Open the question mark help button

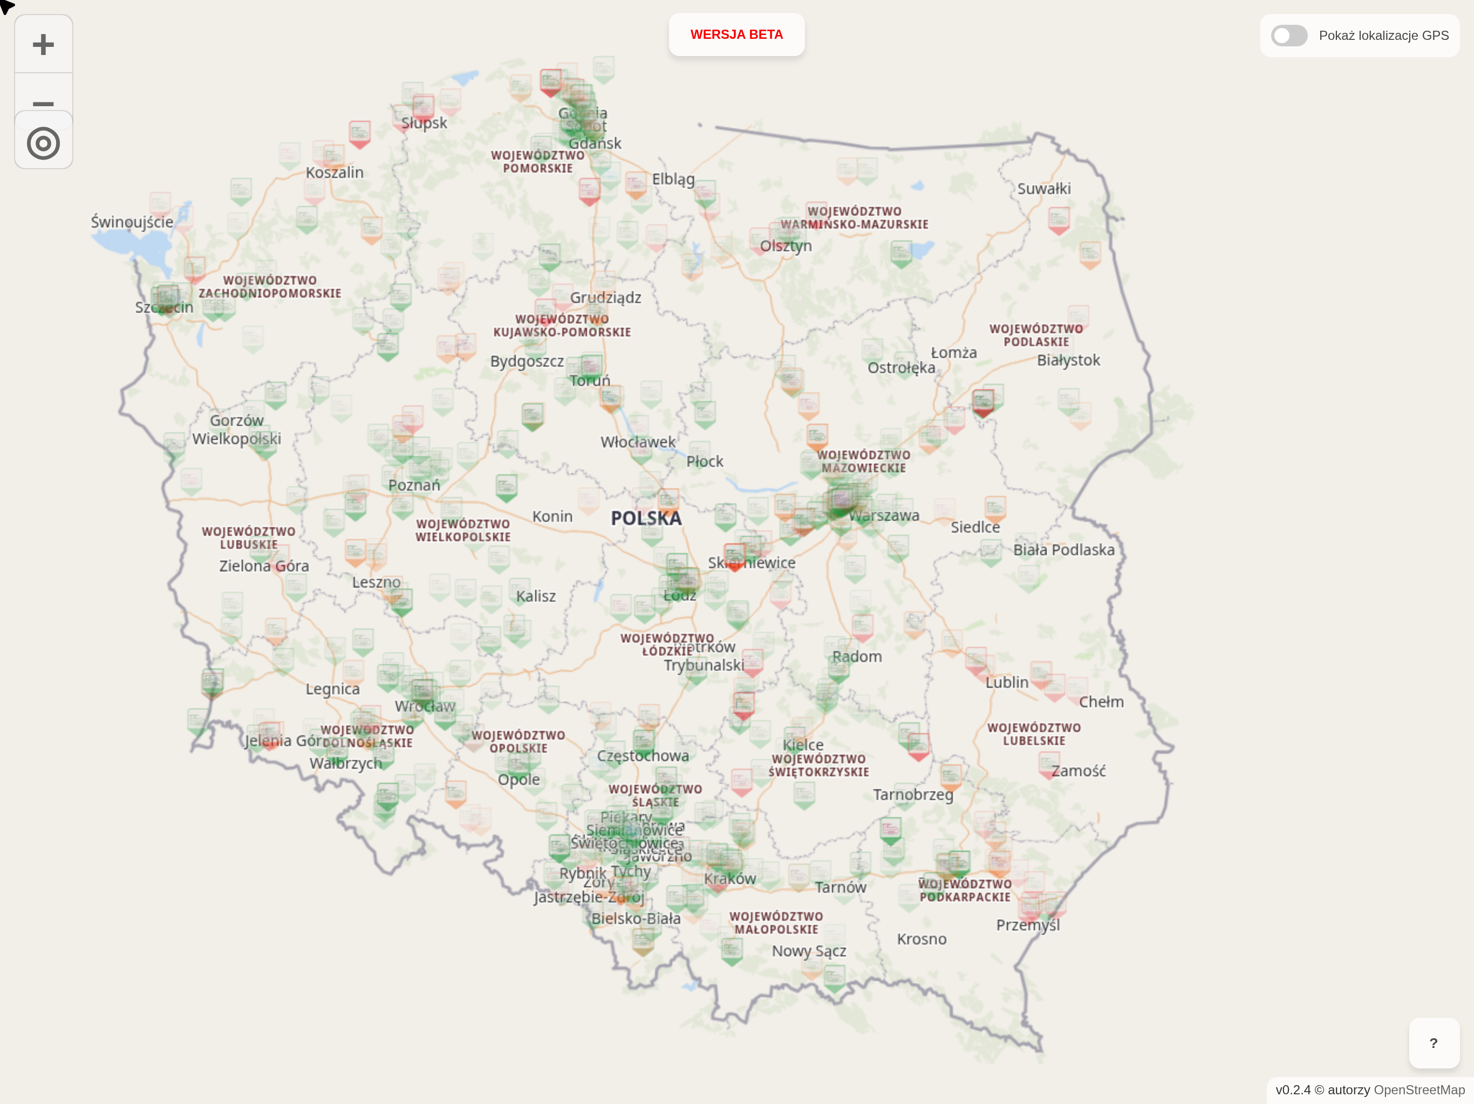1434,1043
